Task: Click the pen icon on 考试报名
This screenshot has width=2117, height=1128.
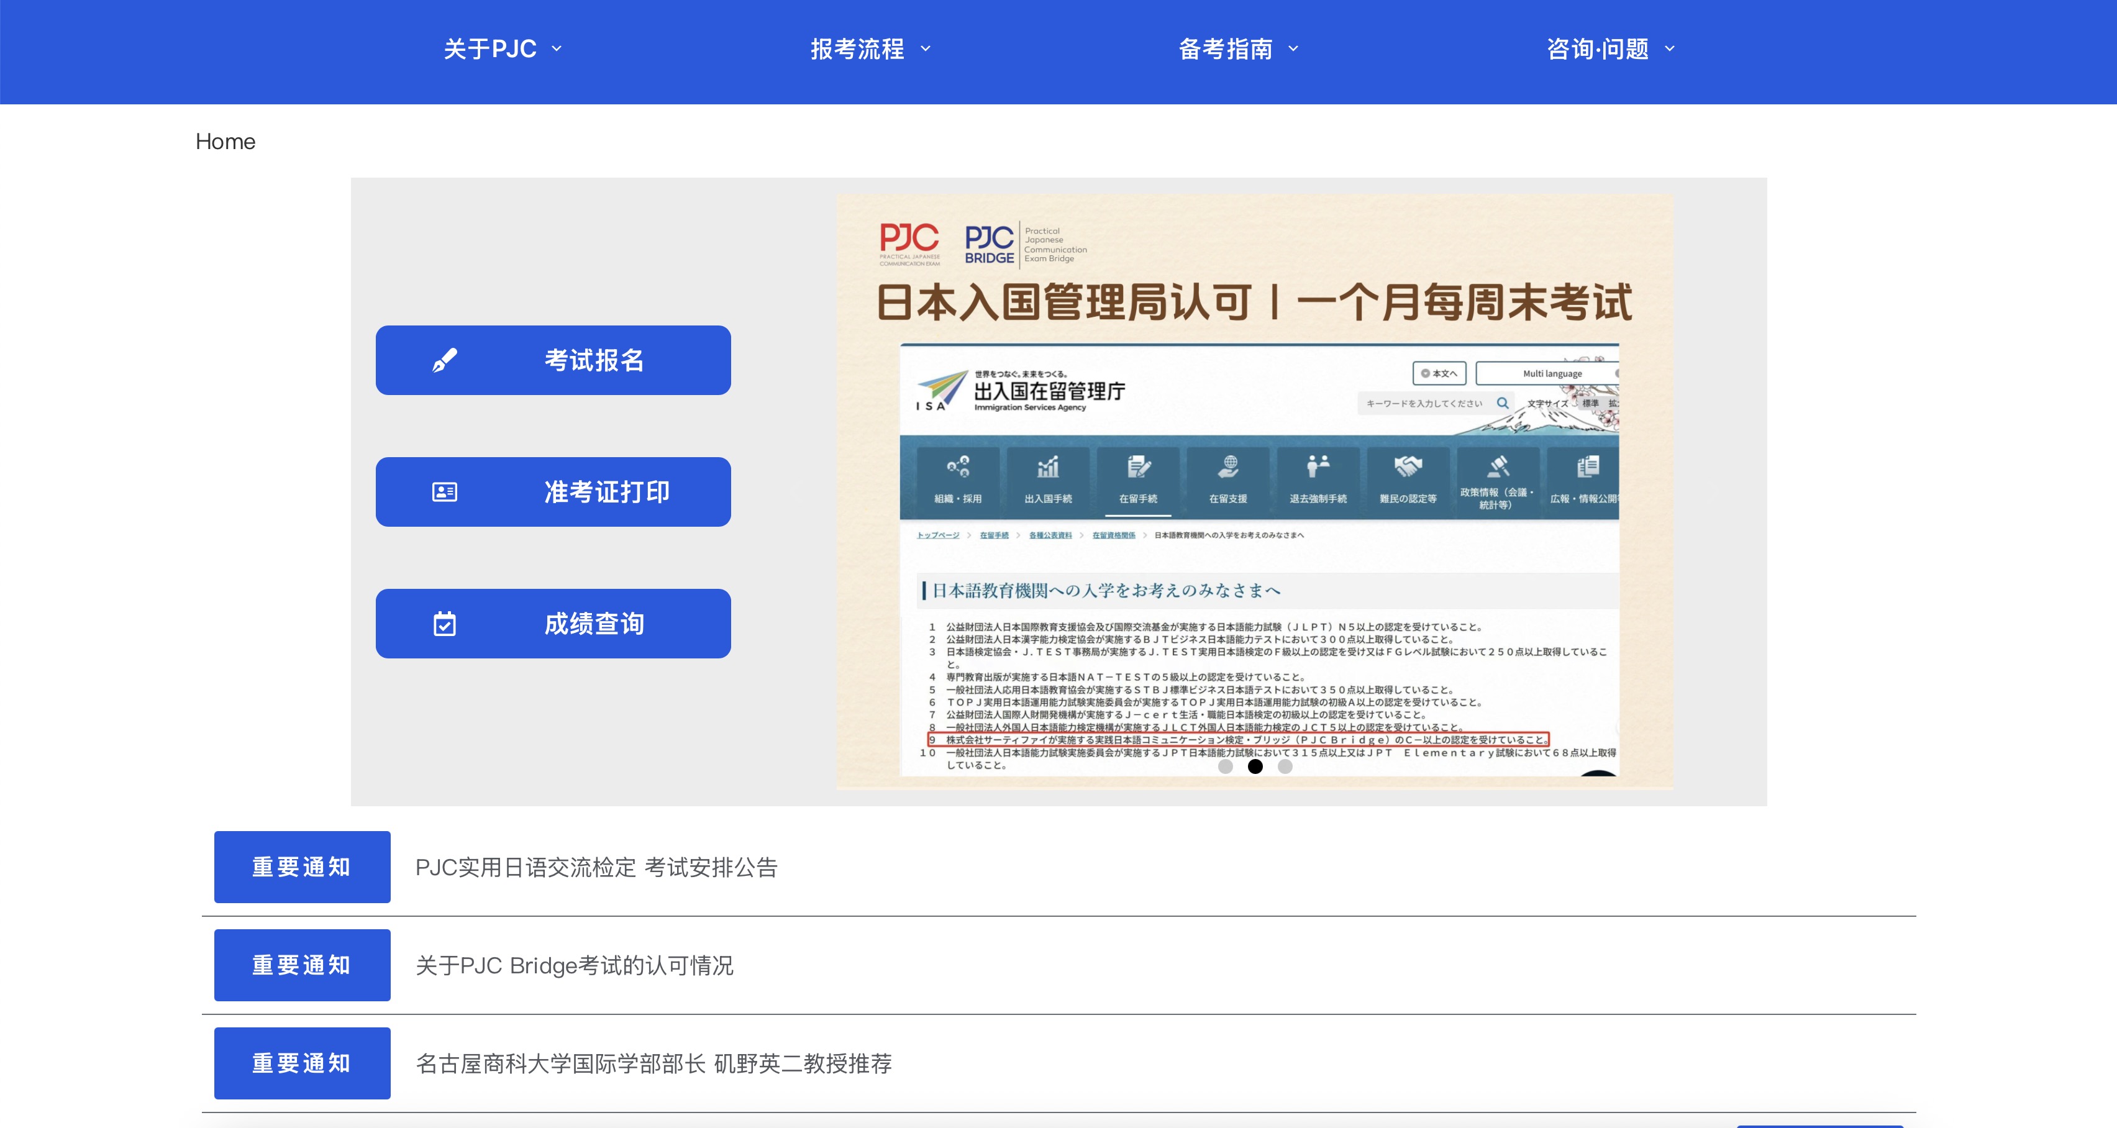Action: click(x=445, y=360)
